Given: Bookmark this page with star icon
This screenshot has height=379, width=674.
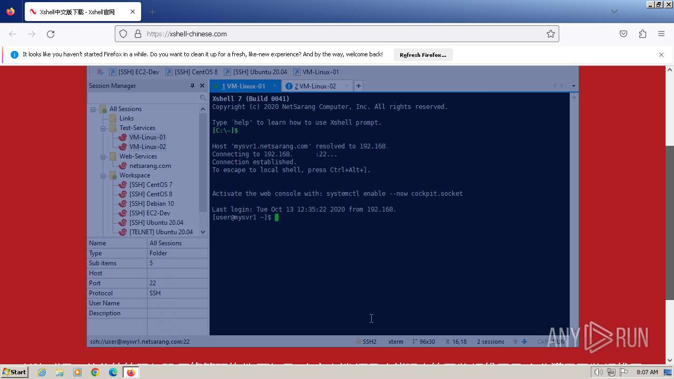Looking at the screenshot, I should [551, 34].
